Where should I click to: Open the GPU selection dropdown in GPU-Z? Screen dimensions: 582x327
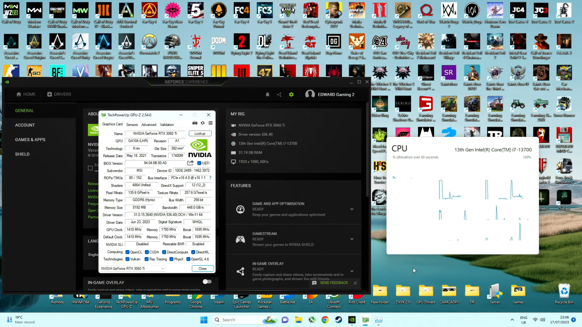pos(133,269)
